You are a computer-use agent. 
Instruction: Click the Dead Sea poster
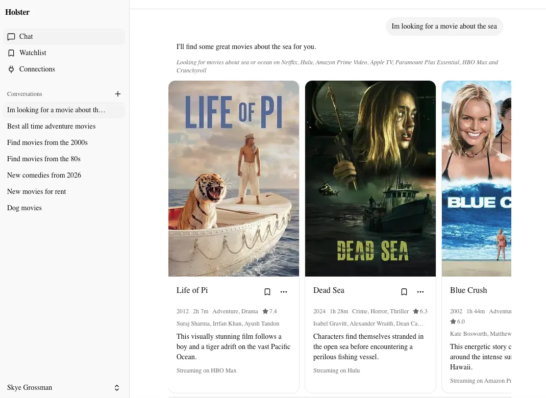pyautogui.click(x=370, y=179)
